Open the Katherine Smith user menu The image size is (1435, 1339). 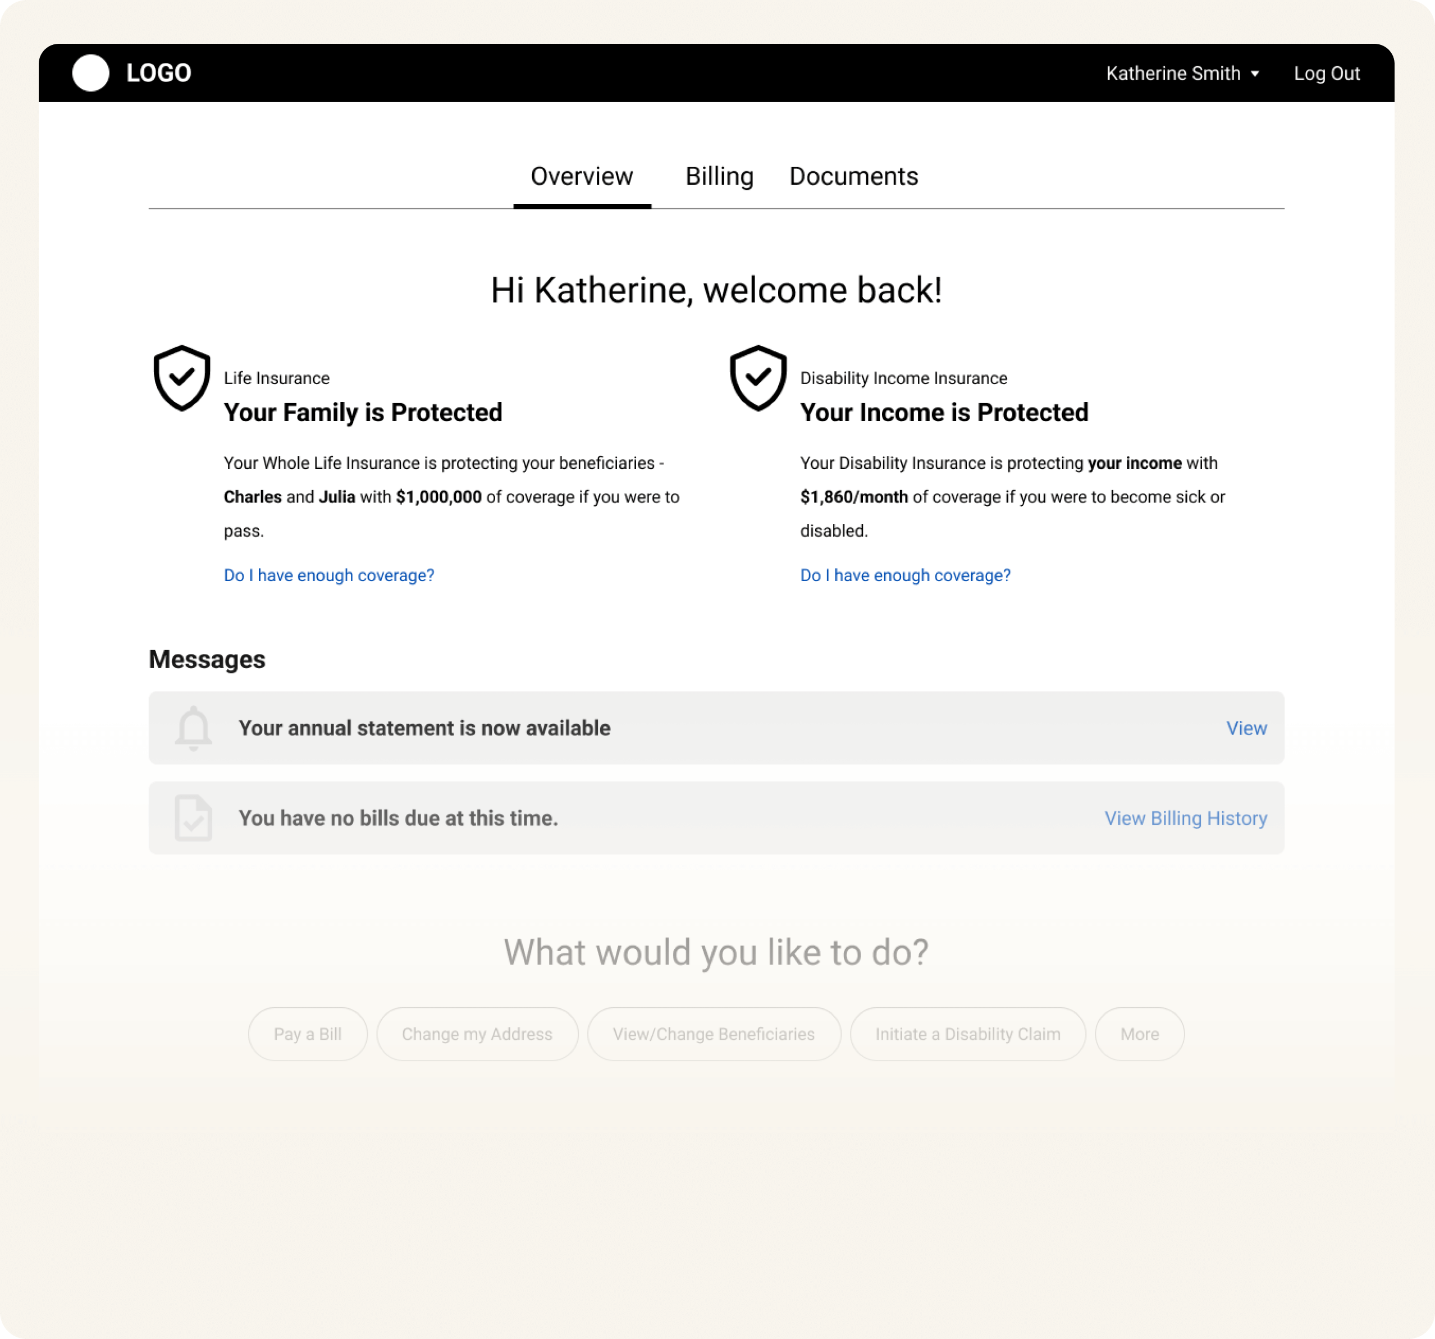1173,74
